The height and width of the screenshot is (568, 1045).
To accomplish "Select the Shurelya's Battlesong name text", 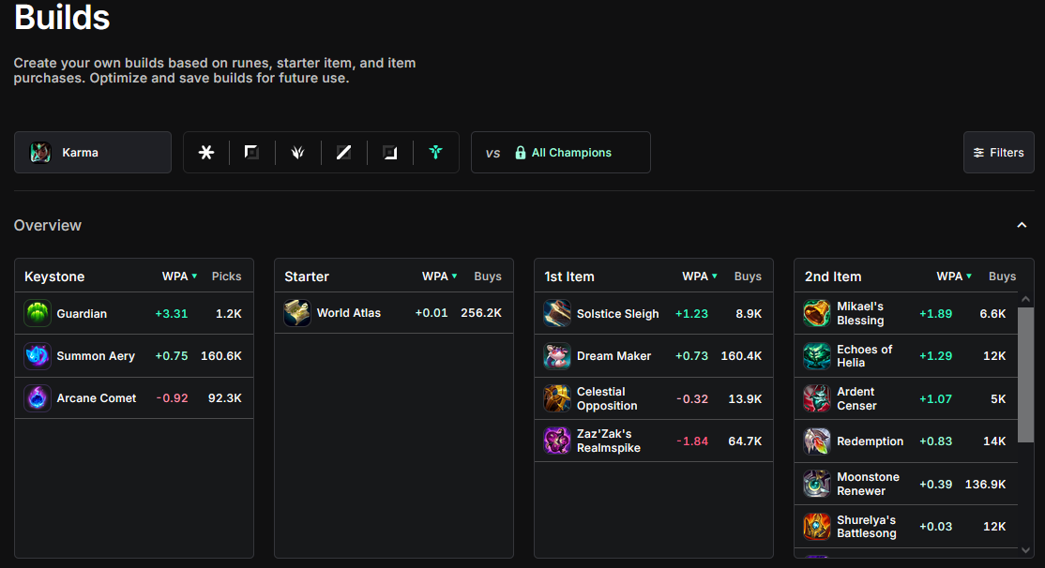I will coord(867,526).
